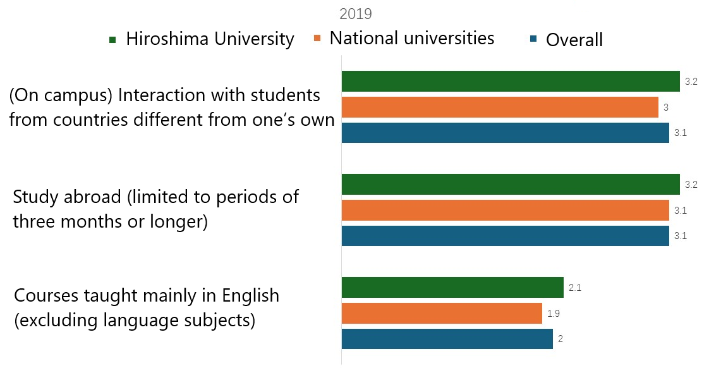Click the 2019 chart title
This screenshot has width=709, height=368.
[x=355, y=13]
